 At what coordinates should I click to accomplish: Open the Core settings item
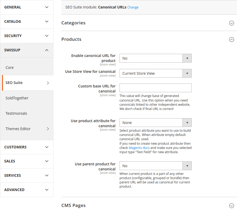click(x=10, y=68)
